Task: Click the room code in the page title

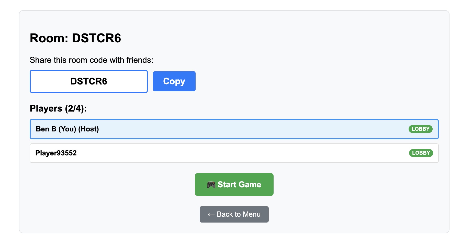Action: point(96,38)
